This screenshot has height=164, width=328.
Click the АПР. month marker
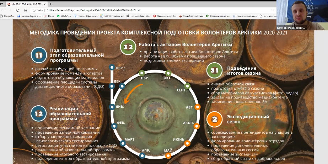pyautogui.click(x=143, y=155)
